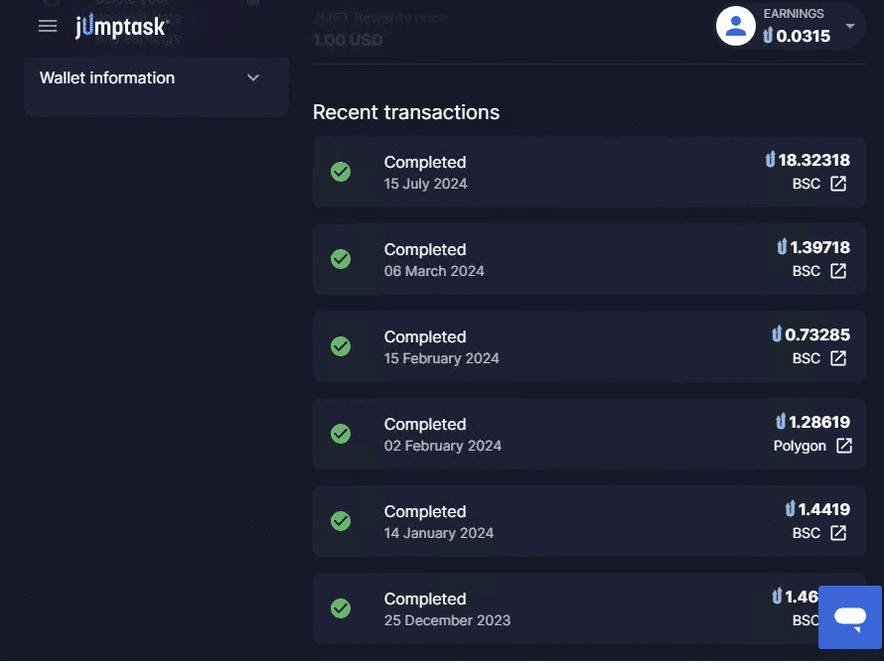Open the earnings account dropdown arrow
Image resolution: width=884 pixels, height=663 pixels.
[849, 26]
